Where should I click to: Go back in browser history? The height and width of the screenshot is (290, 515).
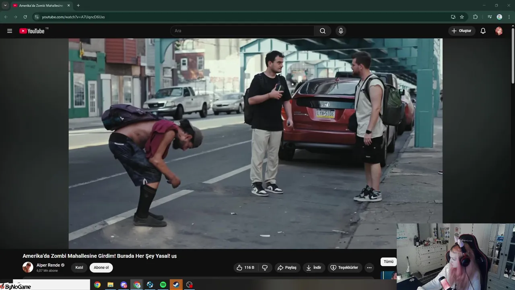(6, 17)
